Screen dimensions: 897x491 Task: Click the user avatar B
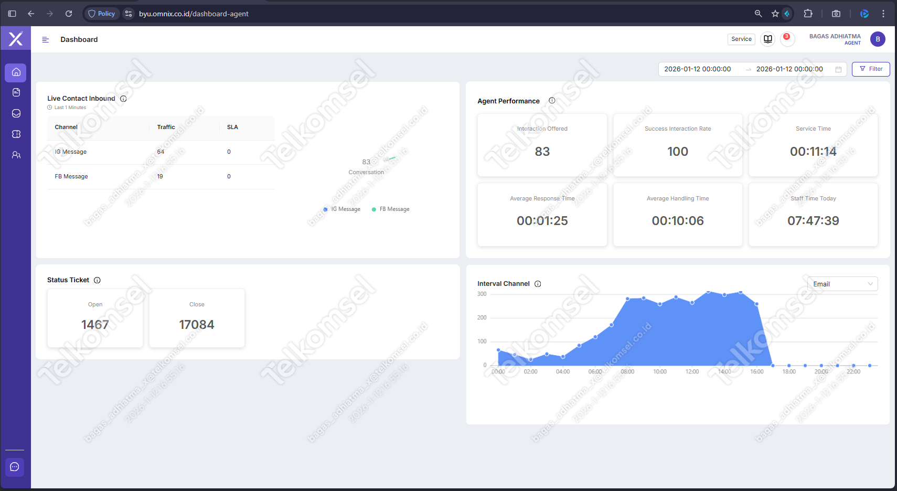tap(878, 39)
